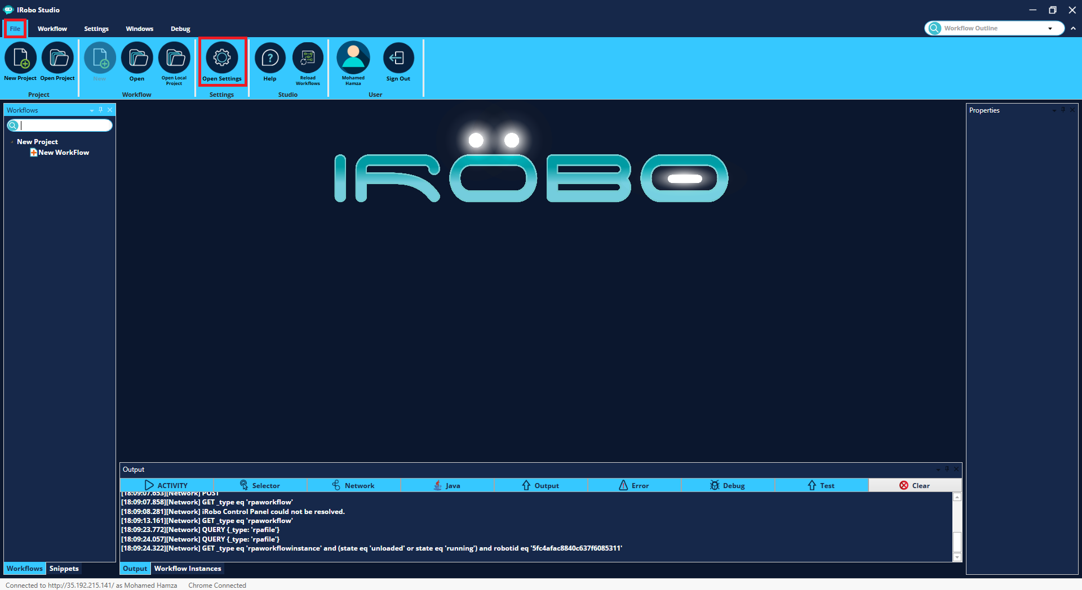Image resolution: width=1082 pixels, height=590 pixels.
Task: Switch to the Workflow Instances tab
Action: [x=188, y=569]
